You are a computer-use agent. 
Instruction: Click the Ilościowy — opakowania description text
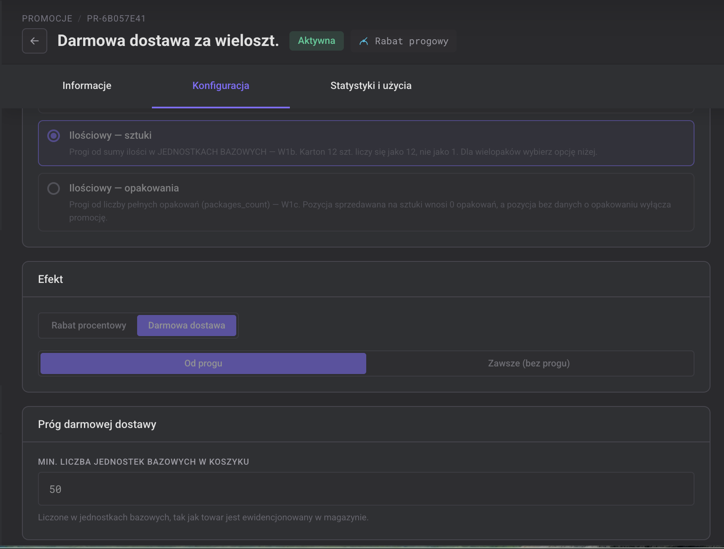click(370, 211)
